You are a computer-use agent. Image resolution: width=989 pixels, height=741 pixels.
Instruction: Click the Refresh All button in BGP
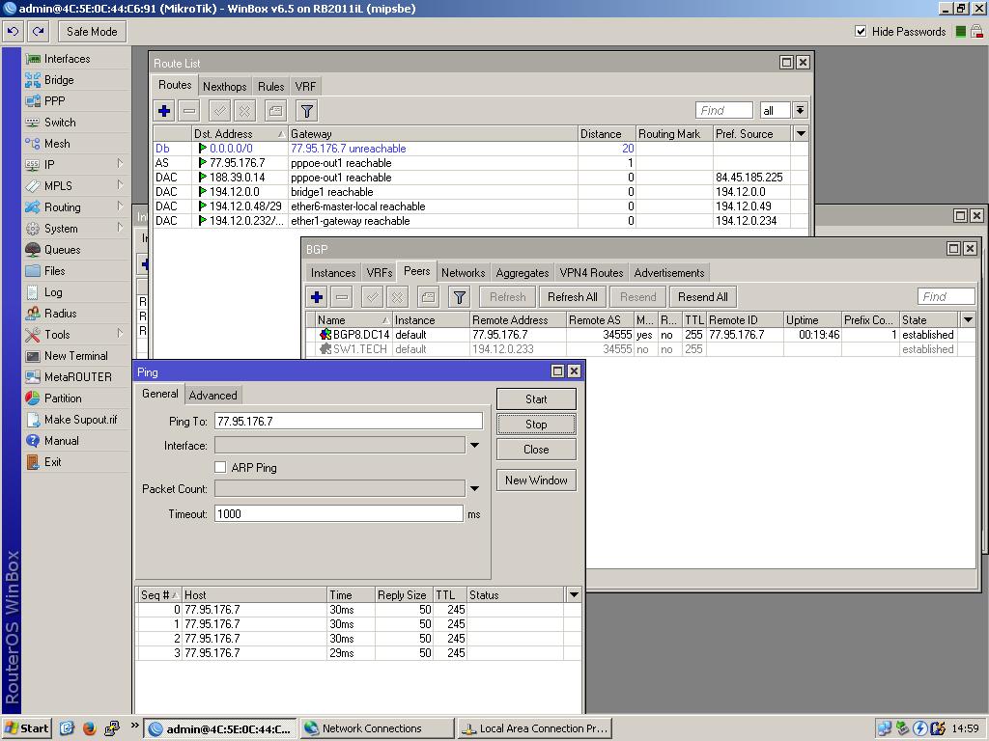(572, 297)
